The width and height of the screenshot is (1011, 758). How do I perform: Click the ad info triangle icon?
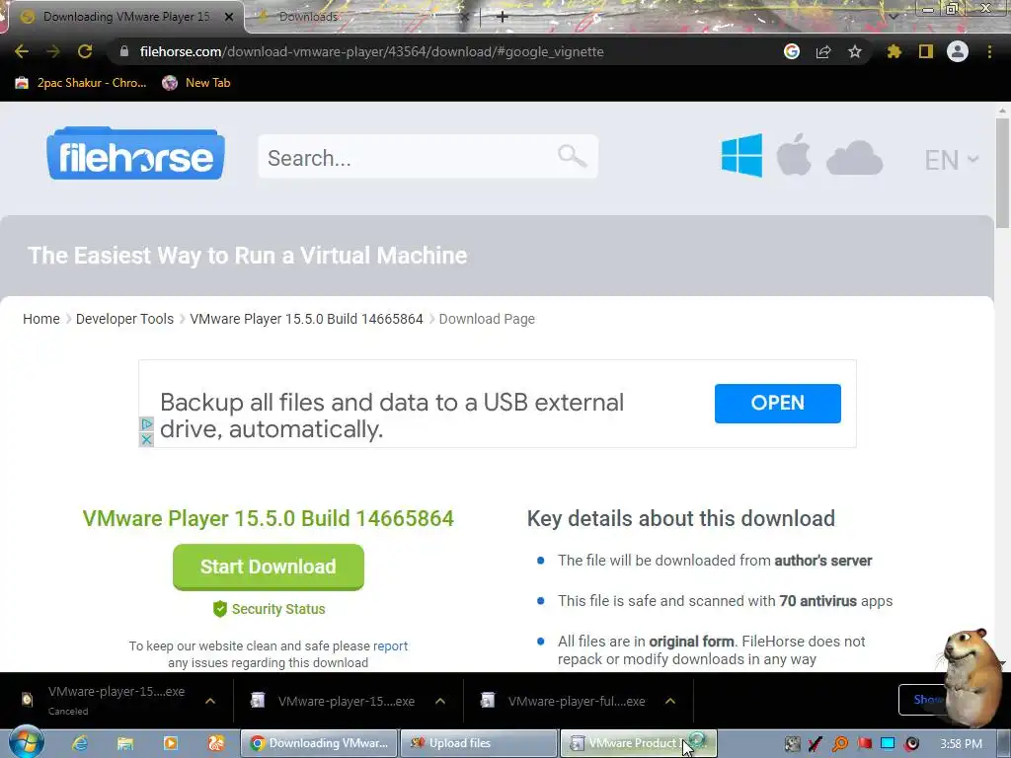point(146,424)
